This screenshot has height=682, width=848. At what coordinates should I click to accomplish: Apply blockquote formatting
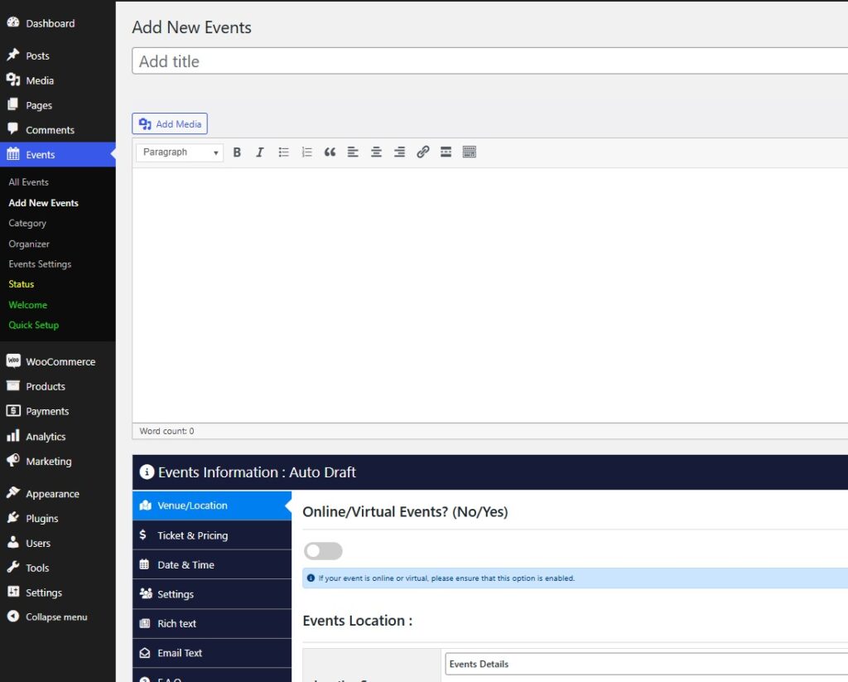pyautogui.click(x=330, y=152)
